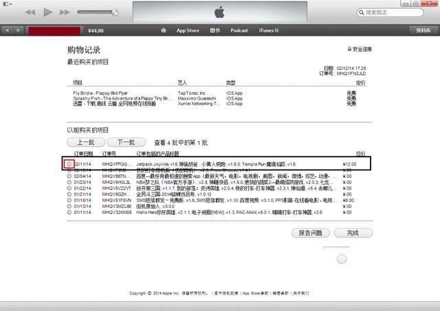Open order arrow for 01/22/14 row
This screenshot has width=440, height=311.
[x=69, y=188]
